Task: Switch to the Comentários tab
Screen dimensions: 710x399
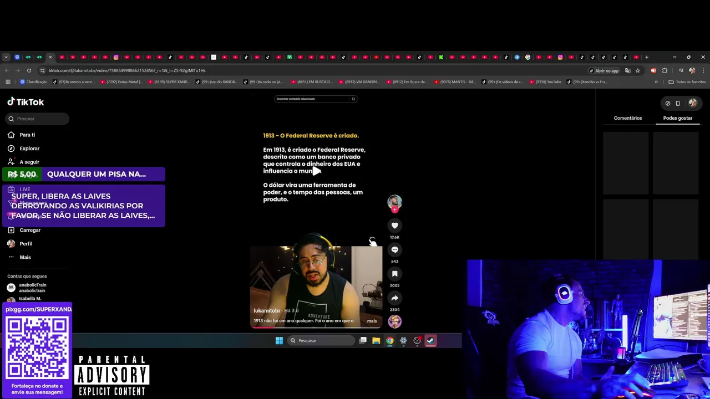Action: (x=628, y=118)
